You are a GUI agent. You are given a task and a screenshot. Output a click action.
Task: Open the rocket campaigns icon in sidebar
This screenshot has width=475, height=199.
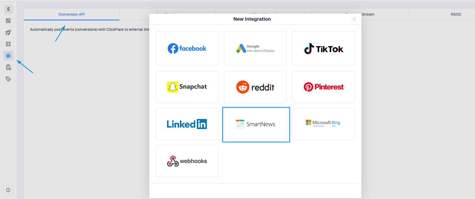tap(8, 32)
